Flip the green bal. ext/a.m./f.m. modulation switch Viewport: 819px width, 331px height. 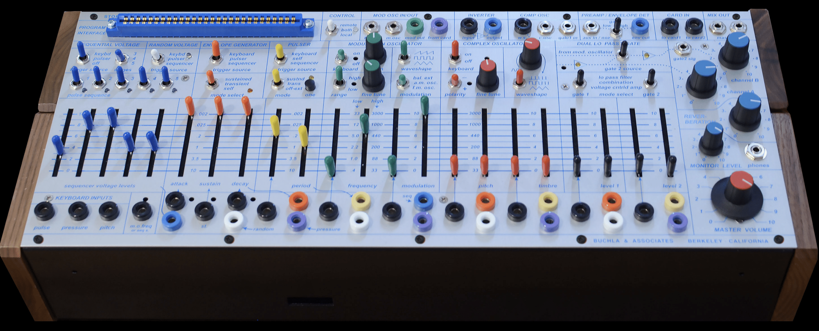coord(402,82)
